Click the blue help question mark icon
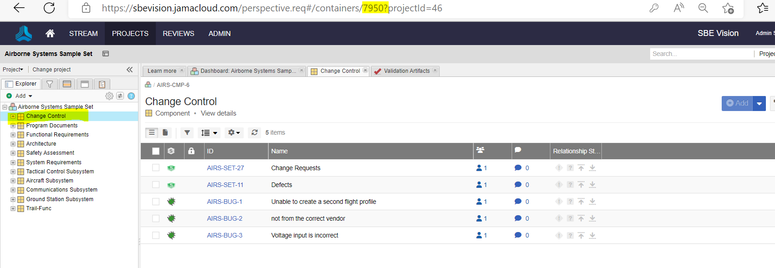The image size is (775, 268). click(x=131, y=96)
